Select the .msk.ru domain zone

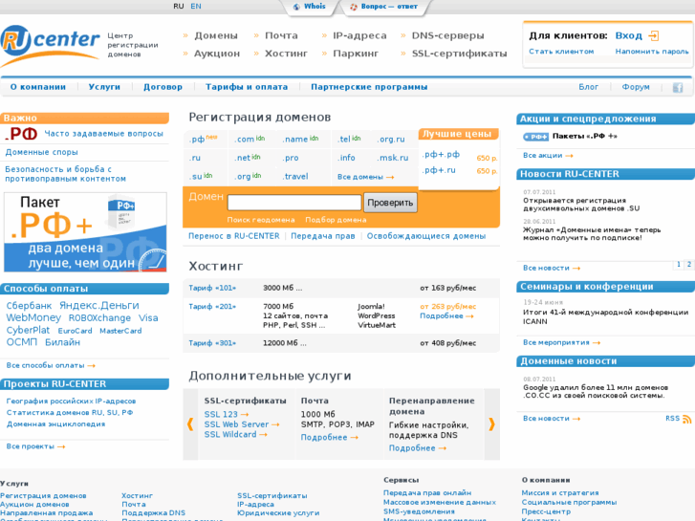393,158
